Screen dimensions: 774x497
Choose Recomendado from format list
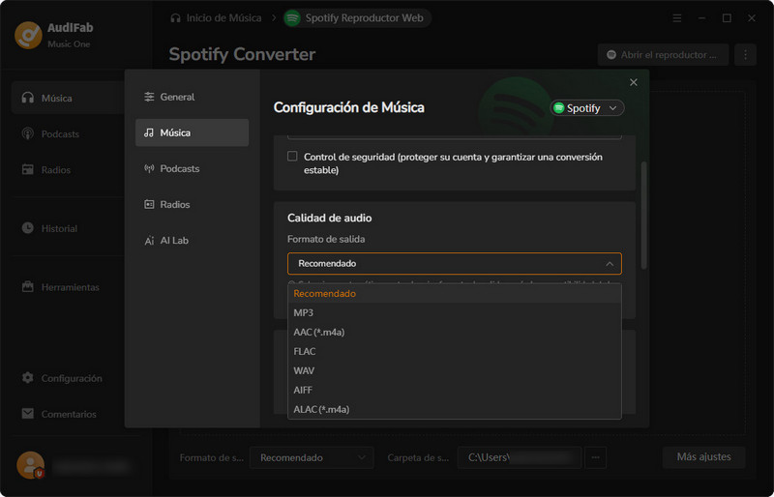pyautogui.click(x=455, y=293)
